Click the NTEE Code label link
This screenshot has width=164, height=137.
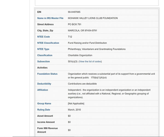click(x=43, y=37)
